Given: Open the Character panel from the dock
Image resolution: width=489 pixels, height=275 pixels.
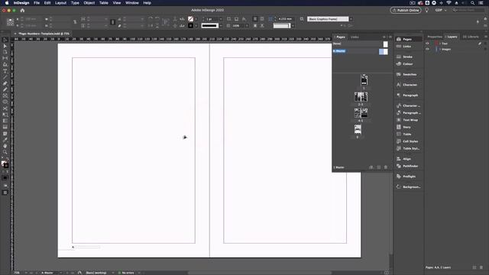Looking at the screenshot, I should point(407,85).
